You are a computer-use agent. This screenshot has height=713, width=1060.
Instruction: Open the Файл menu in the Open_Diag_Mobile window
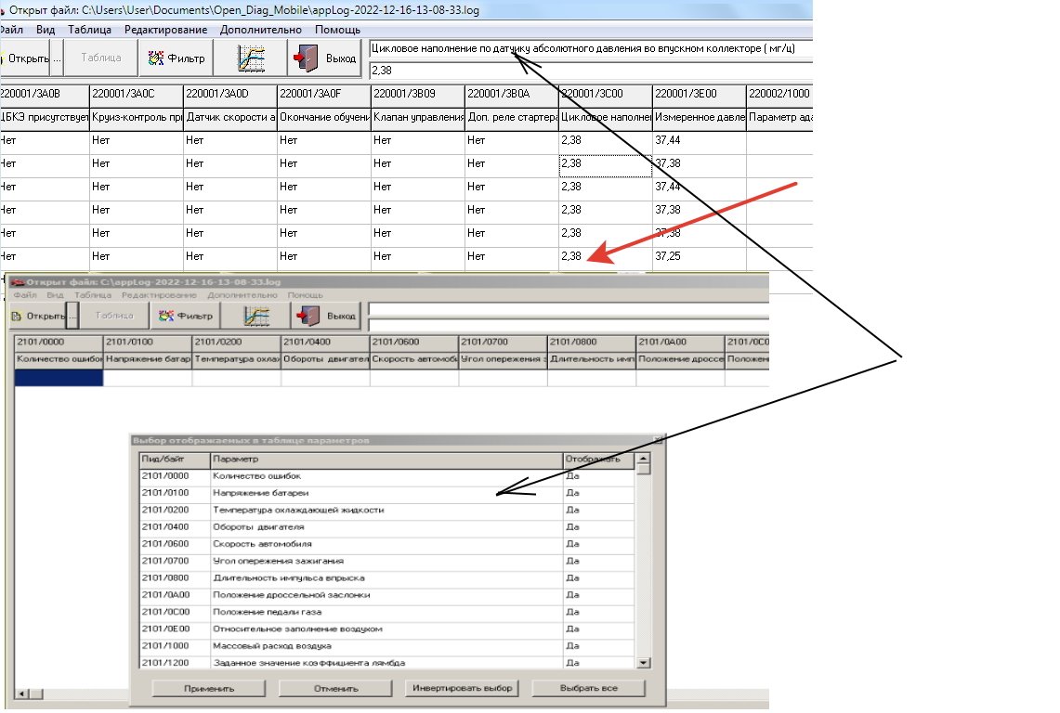(11, 30)
